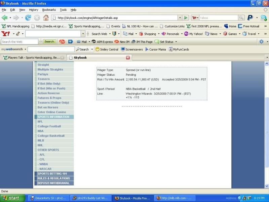
Task: Click the News icon on Yahoo toolbar
Action: click(x=207, y=34)
